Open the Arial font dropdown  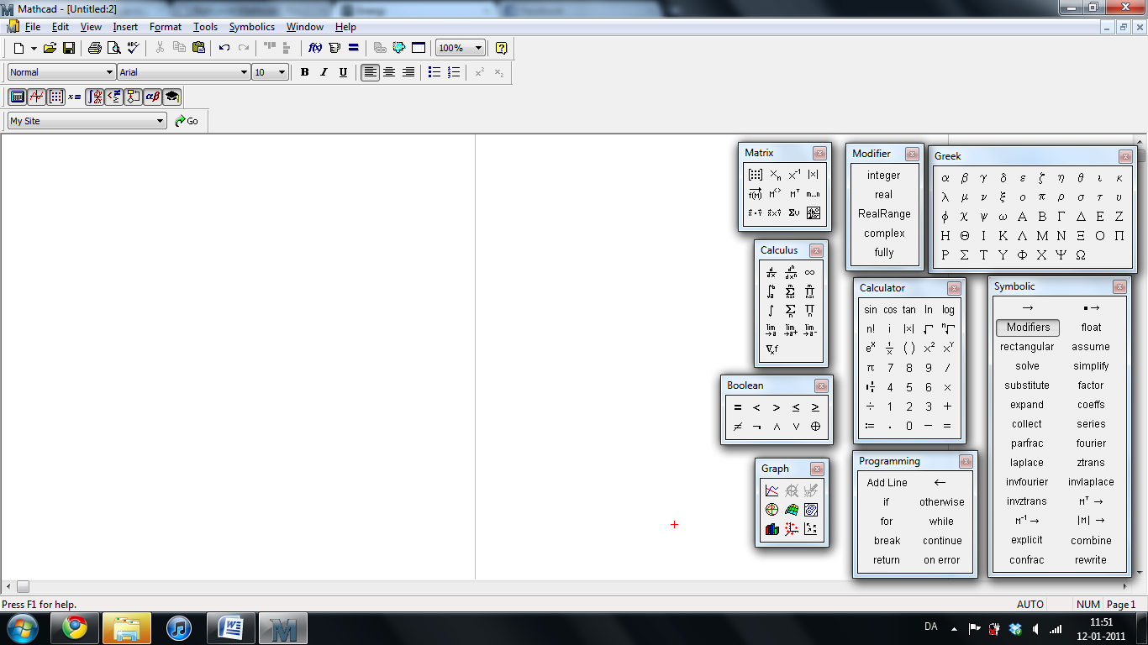(x=245, y=72)
